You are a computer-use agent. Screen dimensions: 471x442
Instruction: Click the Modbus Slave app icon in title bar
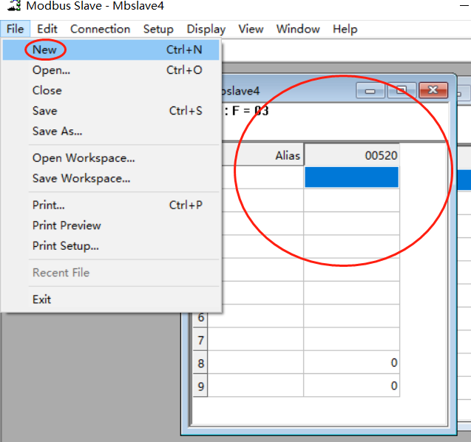point(13,6)
